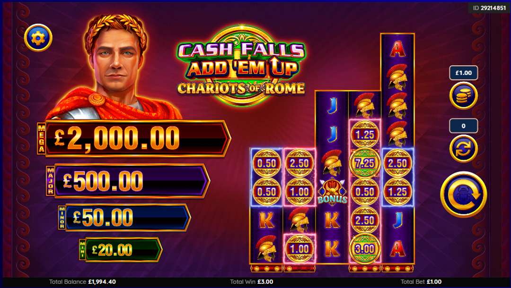Click the BONUS scatter symbol
This screenshot has width=511, height=288.
(333, 192)
